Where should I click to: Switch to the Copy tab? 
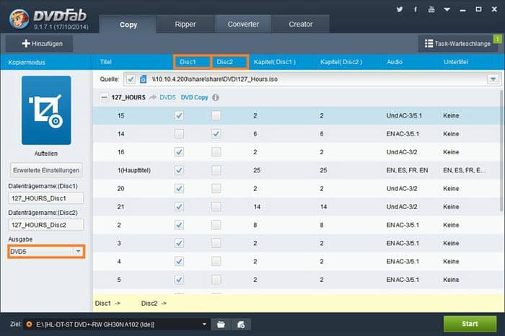coord(128,25)
